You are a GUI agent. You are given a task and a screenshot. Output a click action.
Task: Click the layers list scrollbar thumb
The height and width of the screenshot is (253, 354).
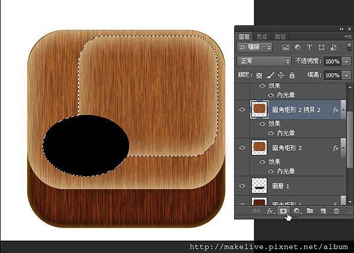click(350, 140)
